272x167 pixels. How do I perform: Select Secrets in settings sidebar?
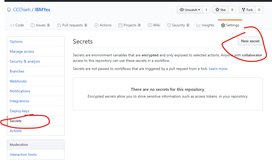click(36, 121)
